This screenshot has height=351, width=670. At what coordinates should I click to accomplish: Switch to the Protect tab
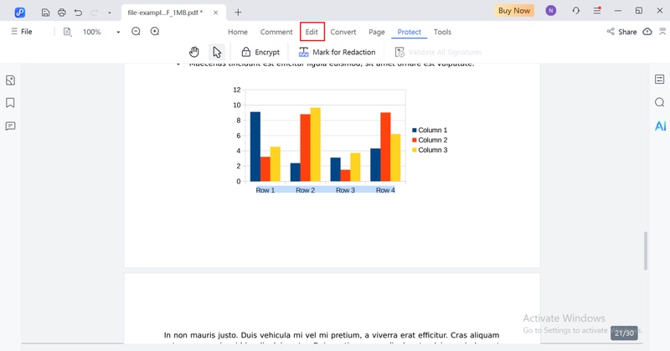pos(409,32)
